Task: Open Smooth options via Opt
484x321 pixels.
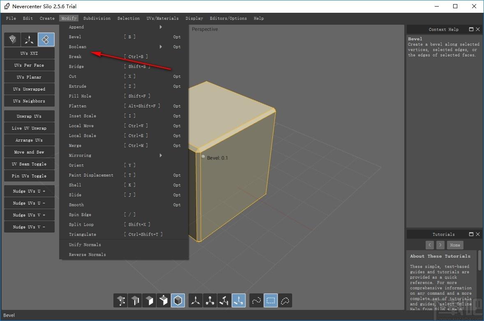Action: 177,205
